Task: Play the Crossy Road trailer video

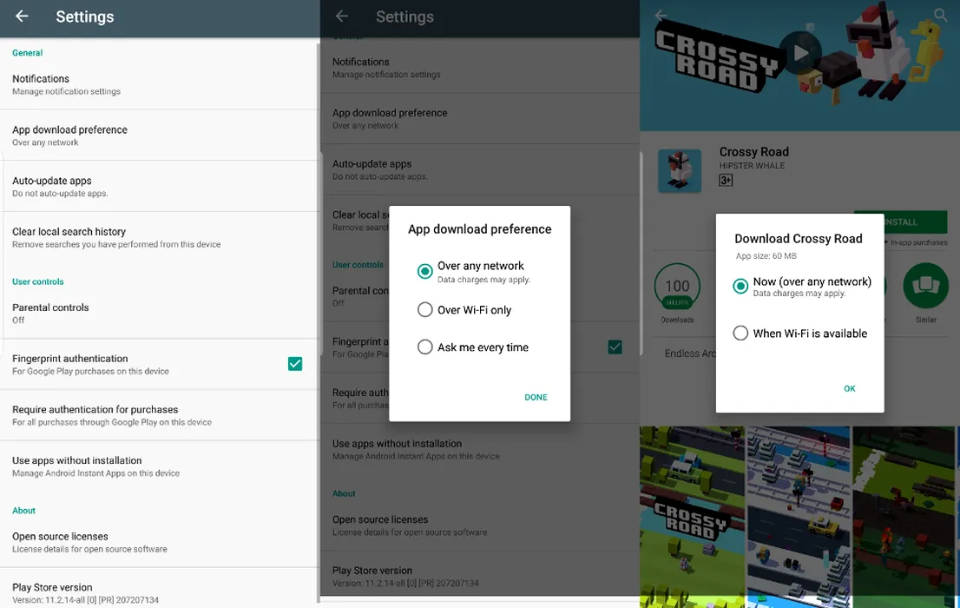Action: [800, 53]
